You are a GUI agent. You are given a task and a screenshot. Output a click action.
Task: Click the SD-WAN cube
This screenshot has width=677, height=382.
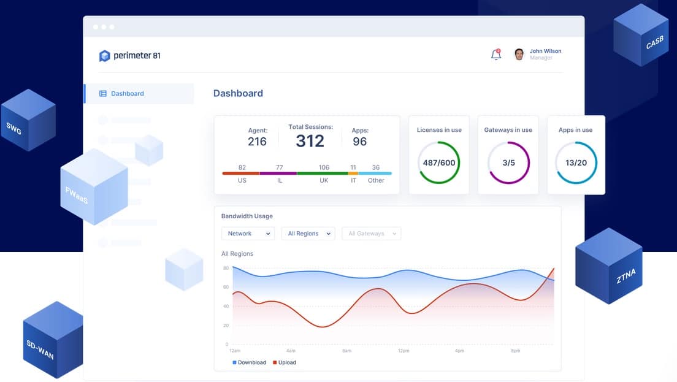click(53, 340)
